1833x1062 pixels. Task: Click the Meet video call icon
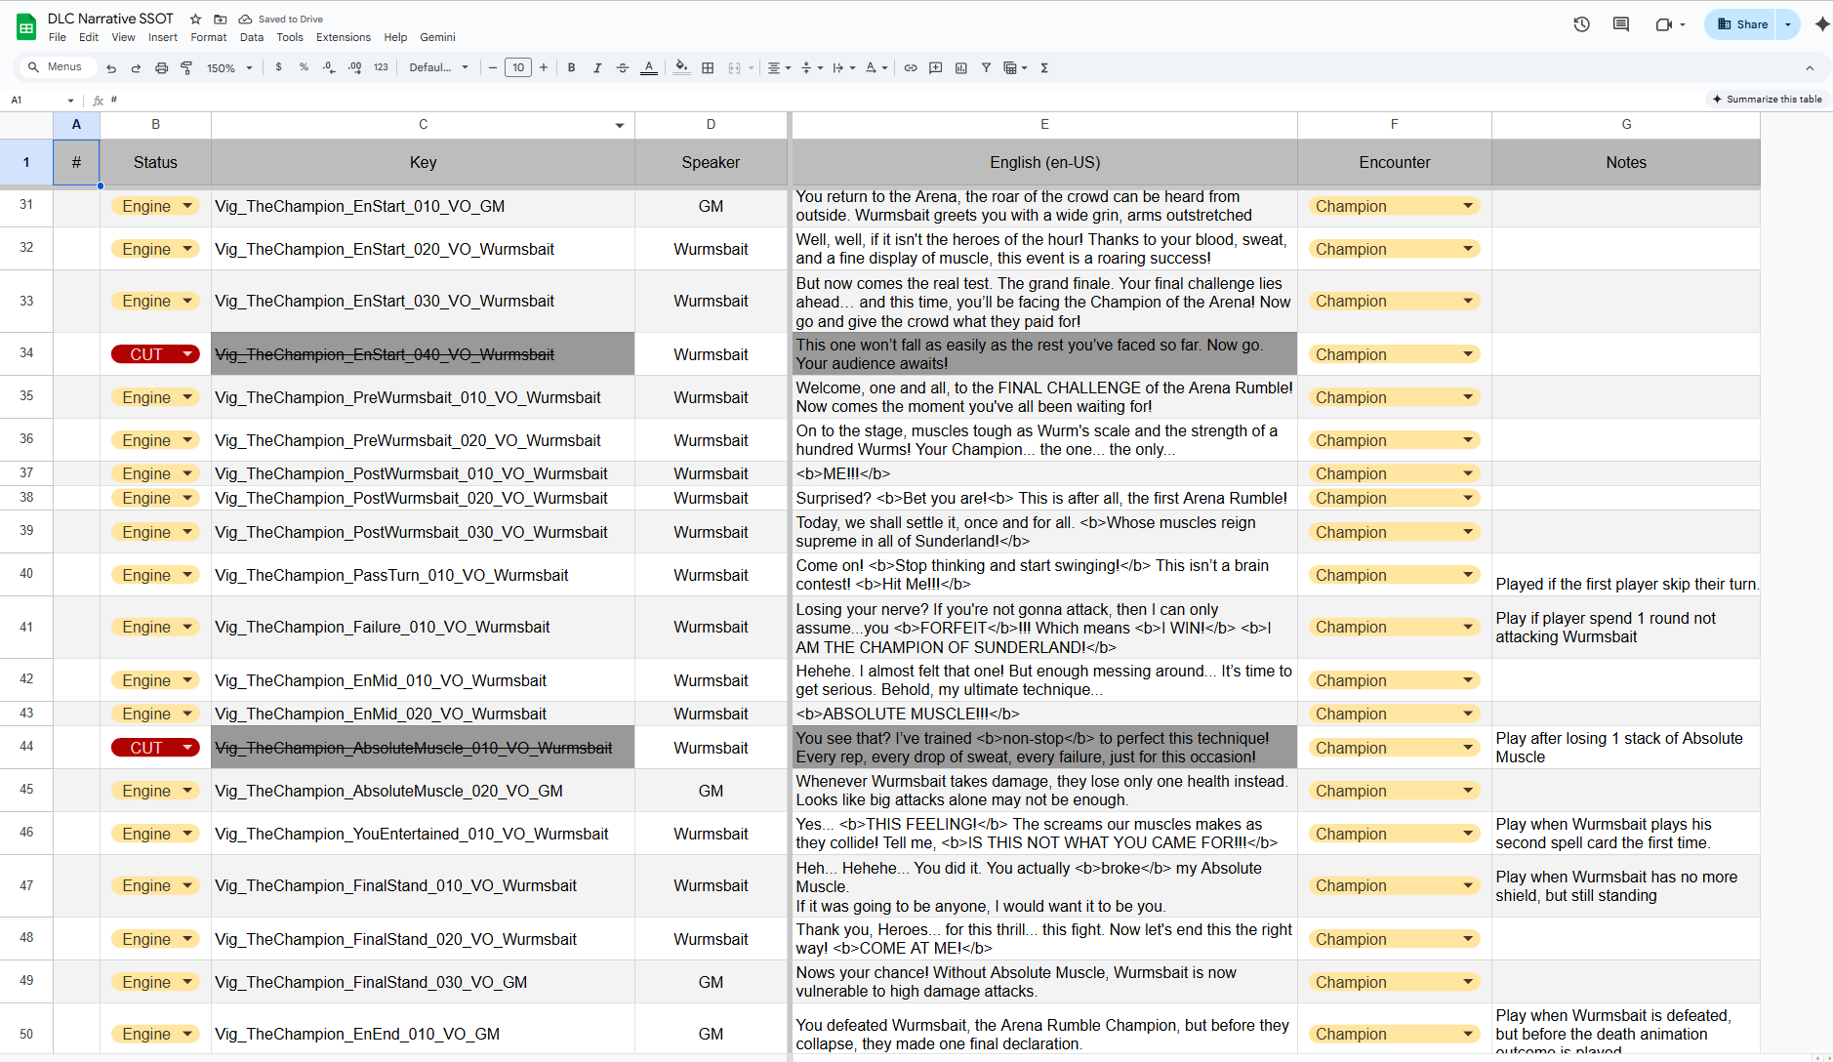coord(1664,24)
